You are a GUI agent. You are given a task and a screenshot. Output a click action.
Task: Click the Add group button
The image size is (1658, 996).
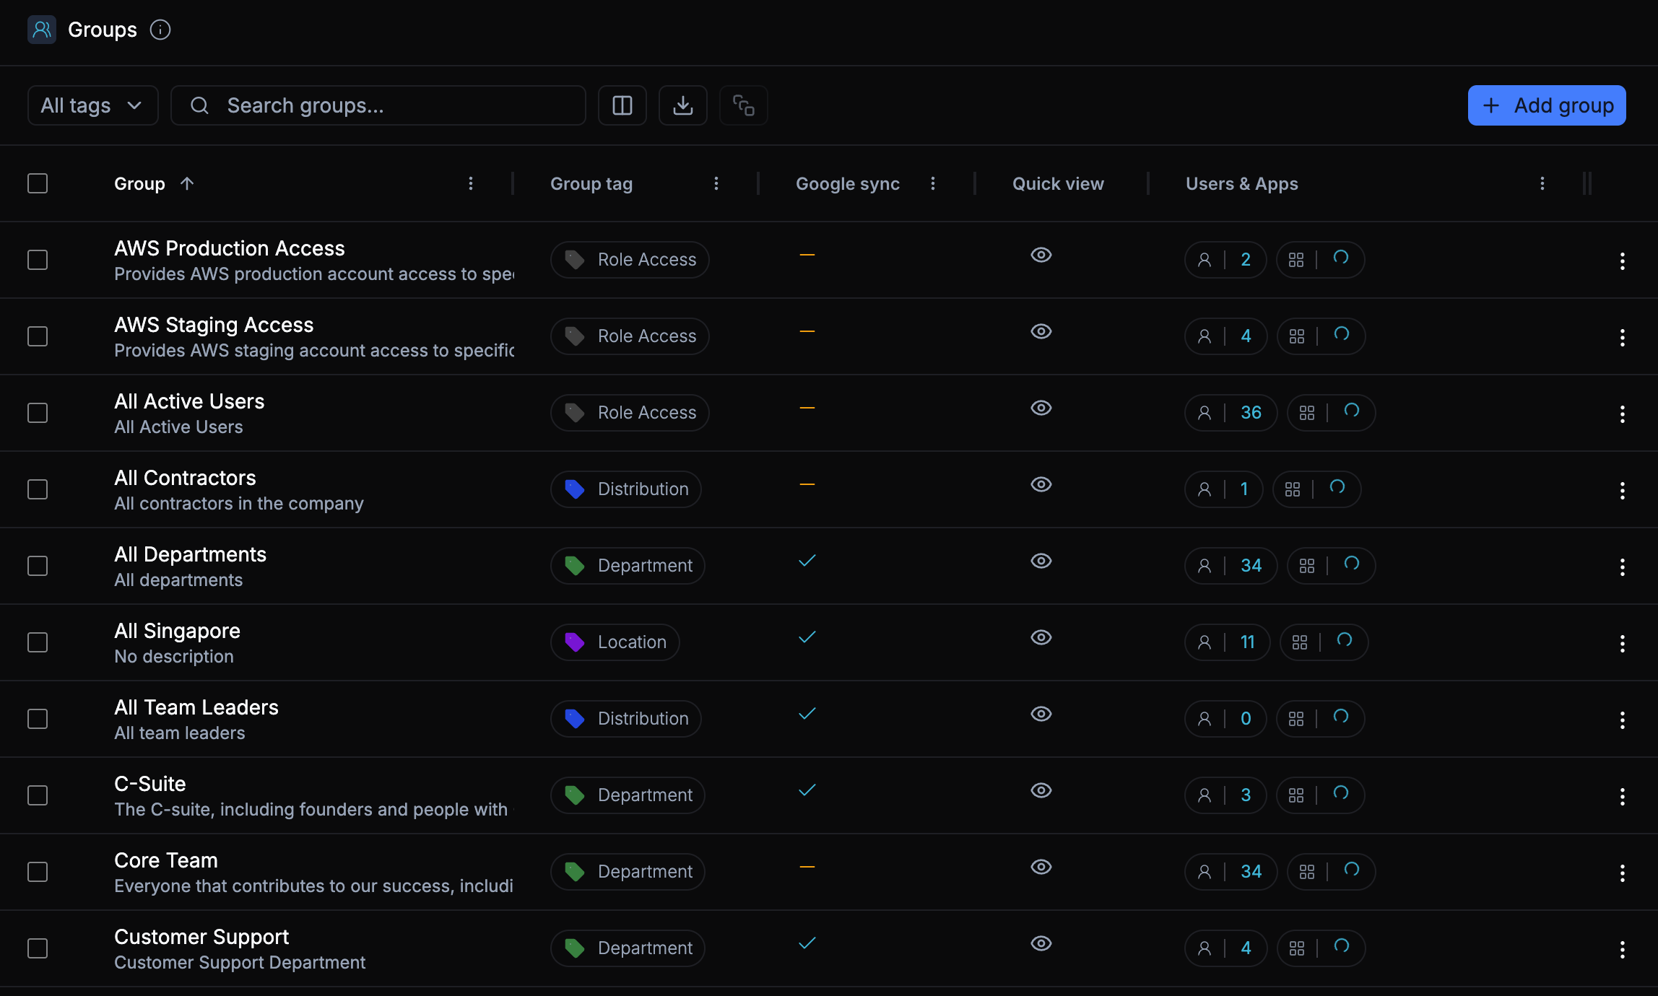coord(1546,105)
